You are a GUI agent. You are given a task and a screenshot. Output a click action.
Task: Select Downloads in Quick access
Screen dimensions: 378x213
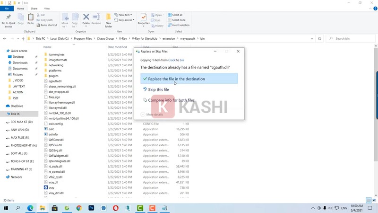20,62
